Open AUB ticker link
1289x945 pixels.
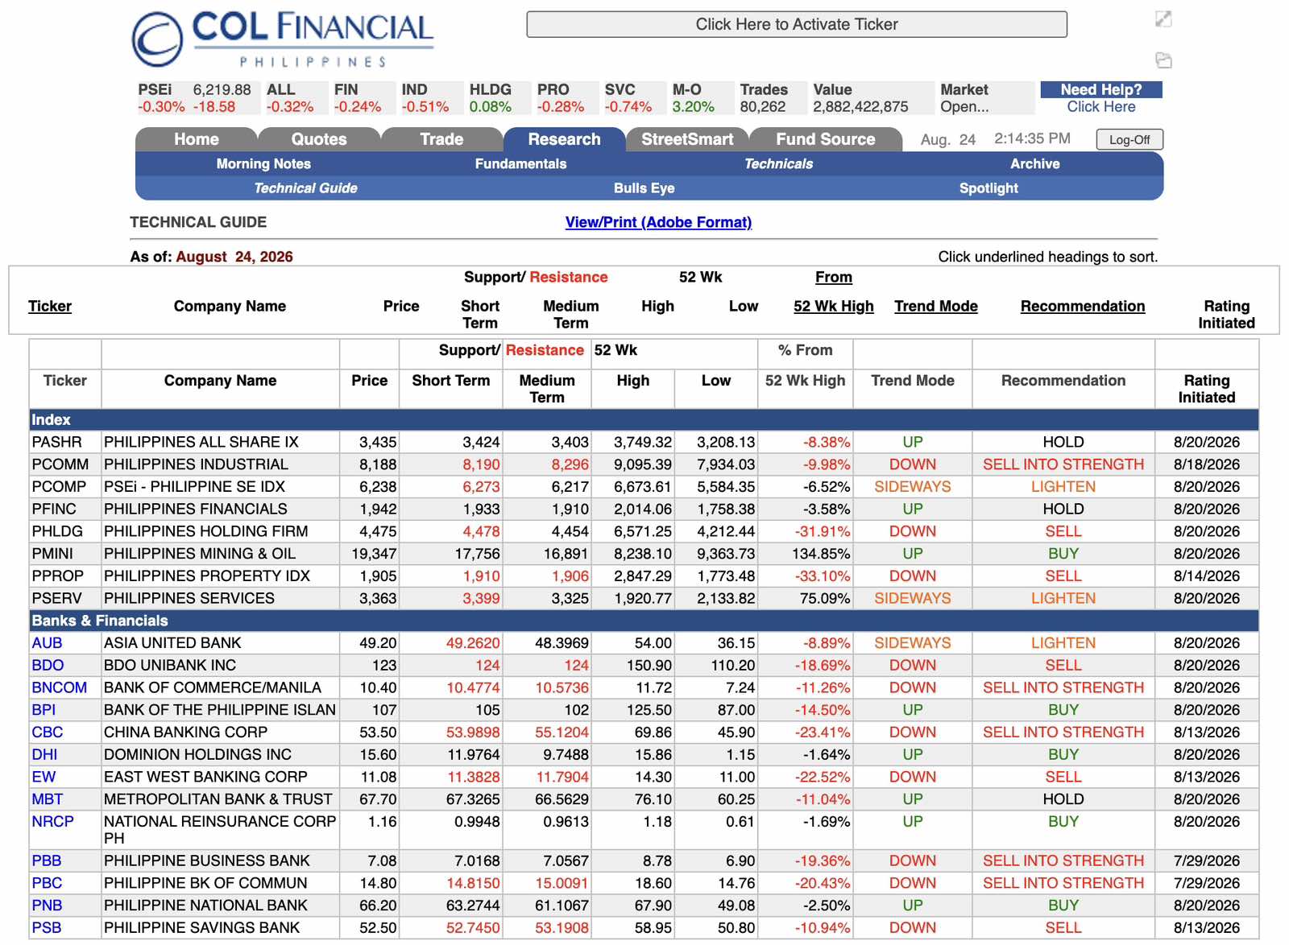click(47, 643)
